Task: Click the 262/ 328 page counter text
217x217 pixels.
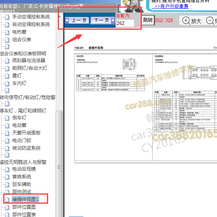Action: tap(164, 21)
